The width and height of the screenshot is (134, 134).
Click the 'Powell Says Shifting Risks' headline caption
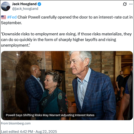50,115
